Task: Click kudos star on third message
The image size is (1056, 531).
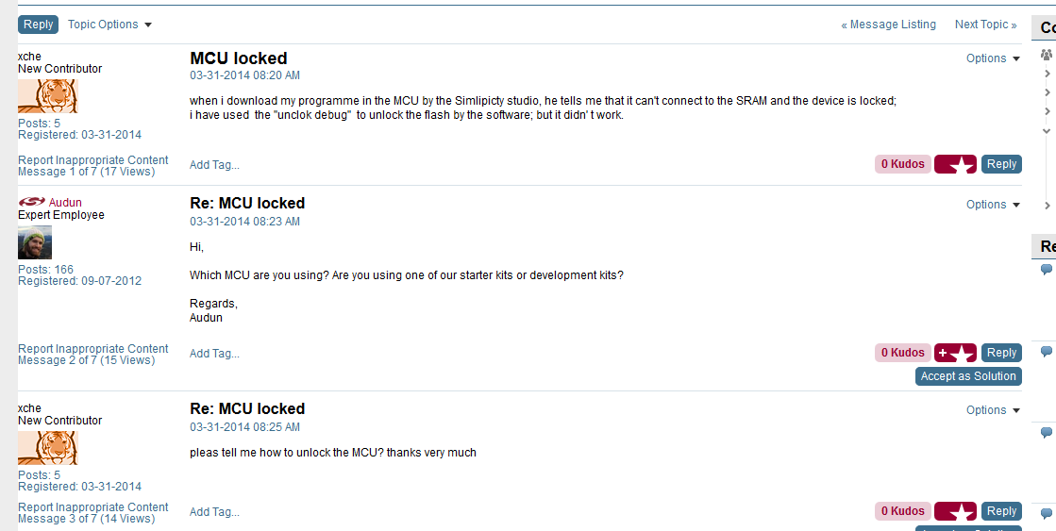Action: point(955,511)
